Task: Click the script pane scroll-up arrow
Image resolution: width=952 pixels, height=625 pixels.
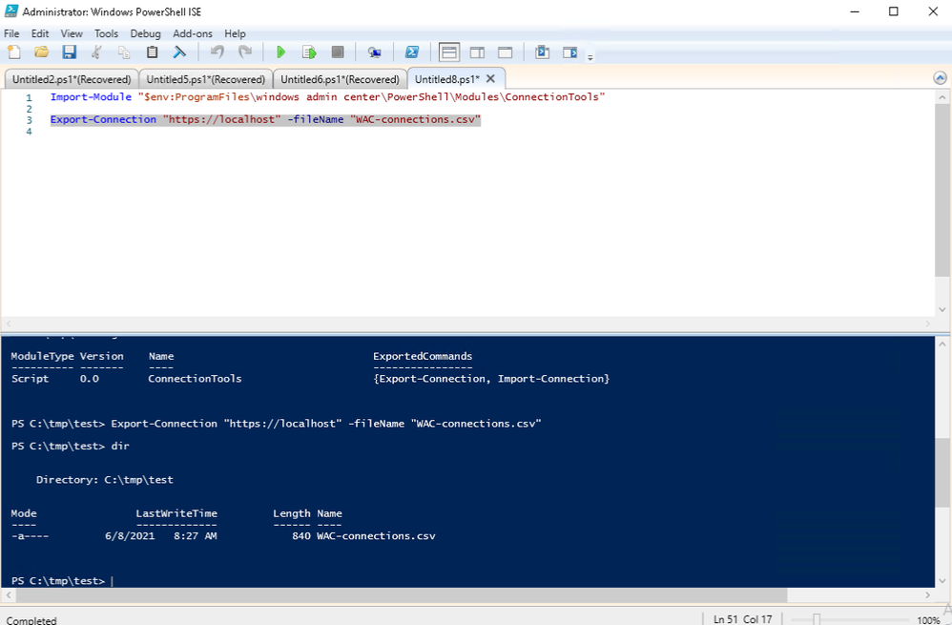Action: 942,97
